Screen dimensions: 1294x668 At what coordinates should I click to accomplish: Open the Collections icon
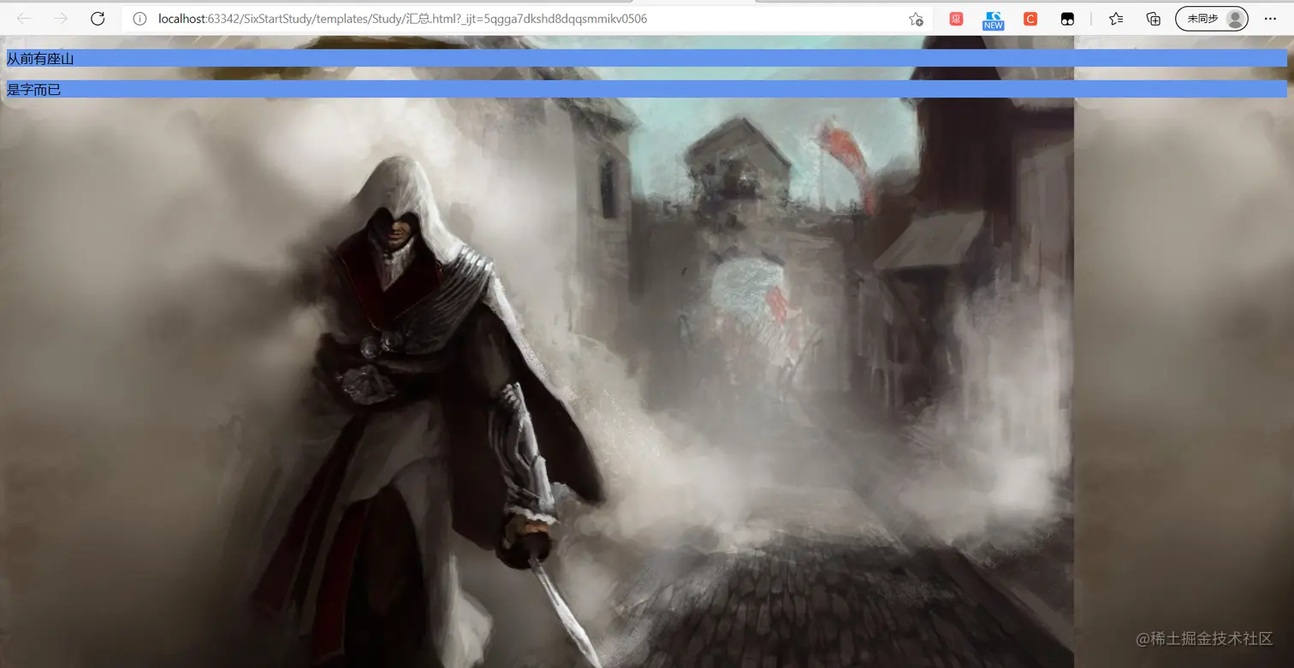coord(1153,19)
